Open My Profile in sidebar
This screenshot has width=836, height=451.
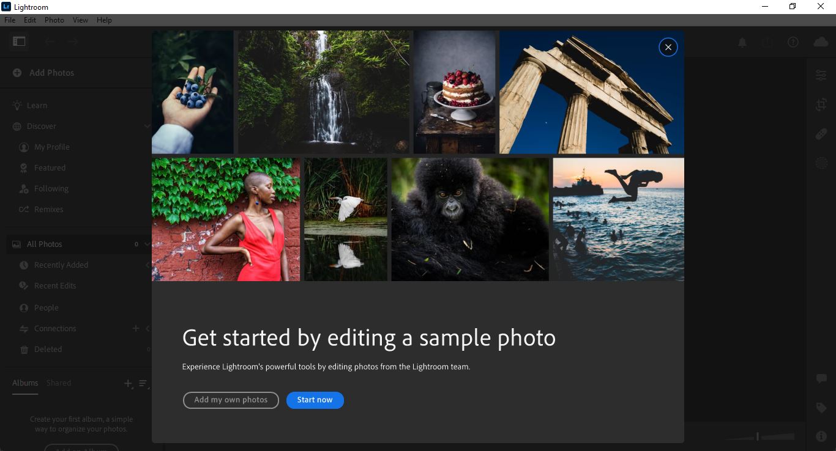(x=52, y=147)
